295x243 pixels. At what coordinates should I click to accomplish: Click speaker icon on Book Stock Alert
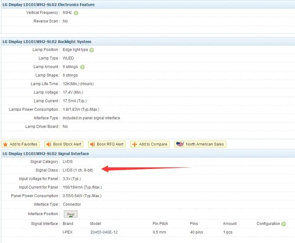tap(49, 144)
